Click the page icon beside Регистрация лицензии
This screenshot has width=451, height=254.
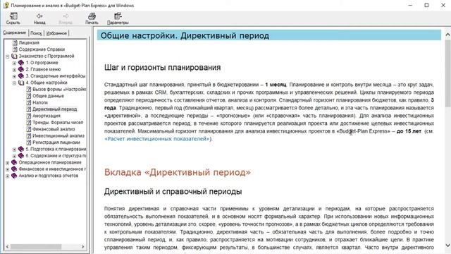[x=29, y=143]
